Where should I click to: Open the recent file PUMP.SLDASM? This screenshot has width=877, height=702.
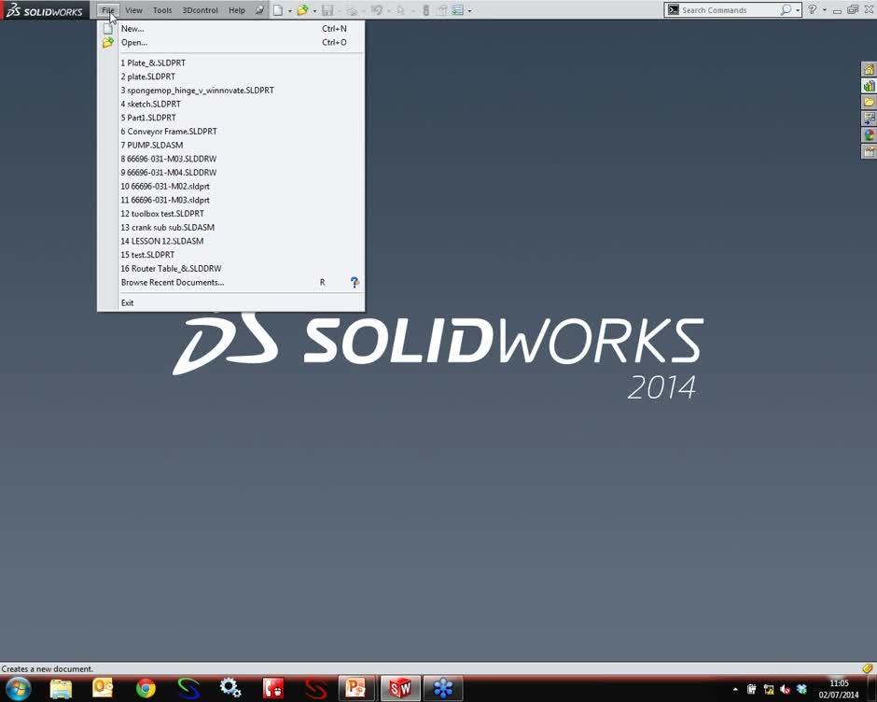coord(152,145)
